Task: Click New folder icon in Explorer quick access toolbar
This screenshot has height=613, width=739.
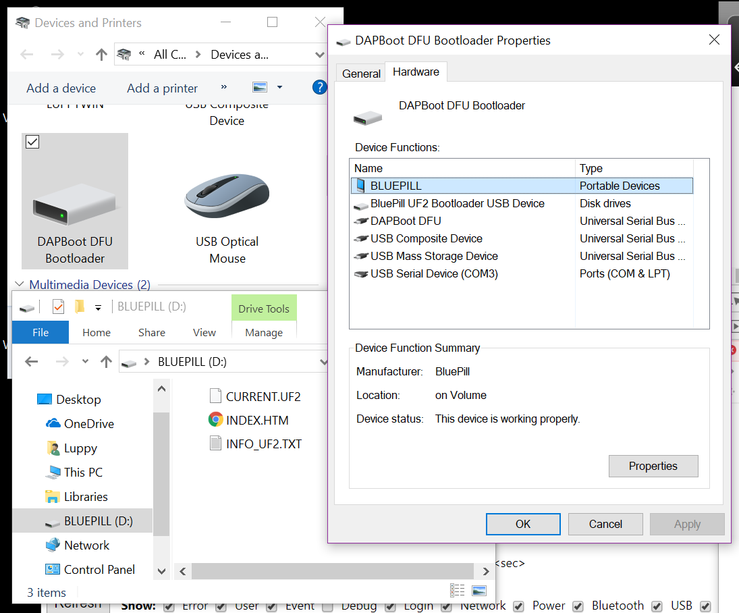Action: coord(80,307)
